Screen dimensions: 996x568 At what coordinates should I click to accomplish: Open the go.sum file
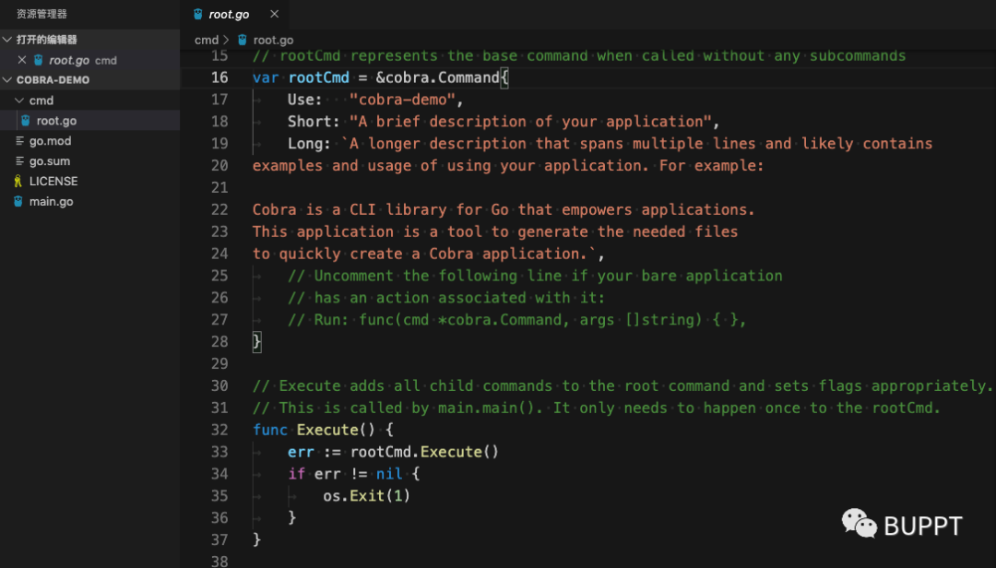click(50, 161)
